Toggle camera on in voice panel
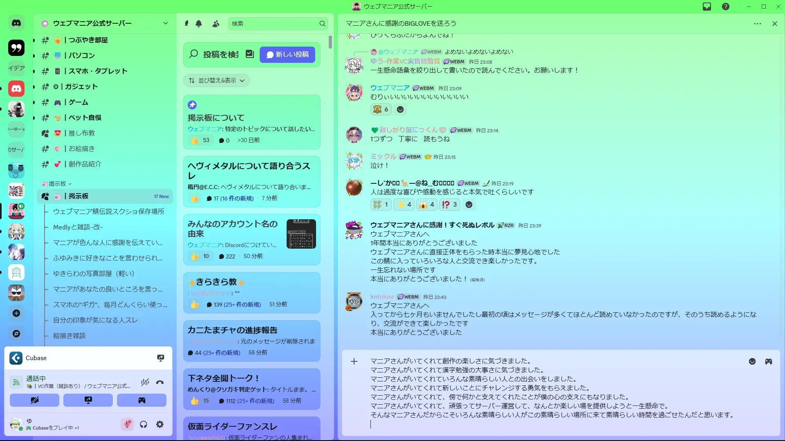The width and height of the screenshot is (785, 441). 34,400
